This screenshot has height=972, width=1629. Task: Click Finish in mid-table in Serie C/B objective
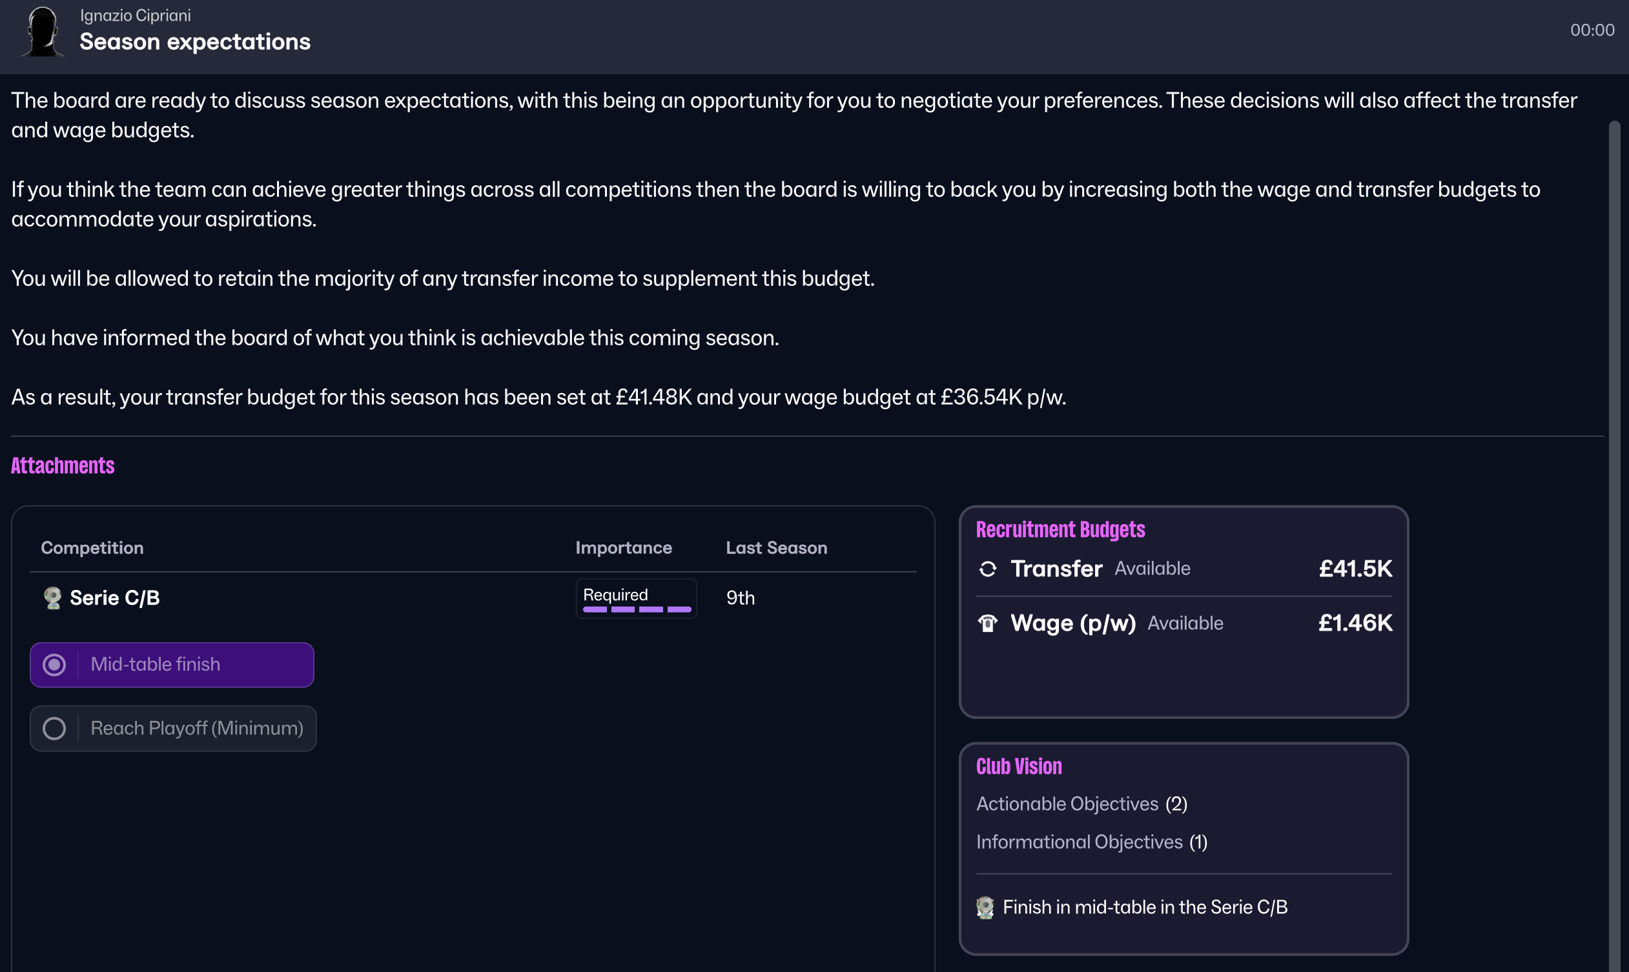1144,907
